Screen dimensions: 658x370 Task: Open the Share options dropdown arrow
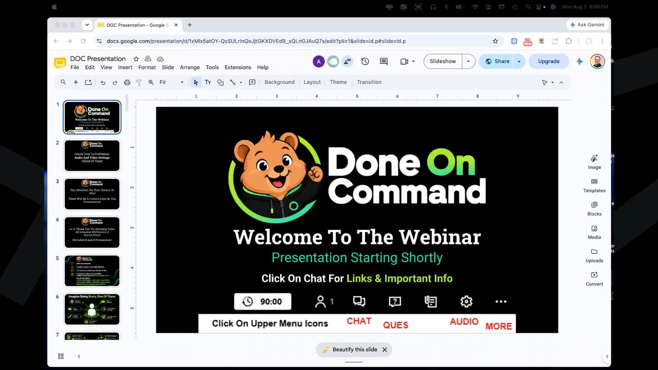pos(519,61)
